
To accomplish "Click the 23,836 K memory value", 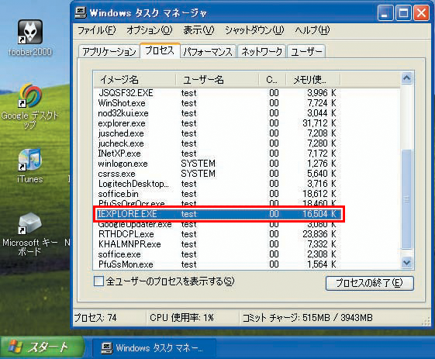I will (x=319, y=234).
